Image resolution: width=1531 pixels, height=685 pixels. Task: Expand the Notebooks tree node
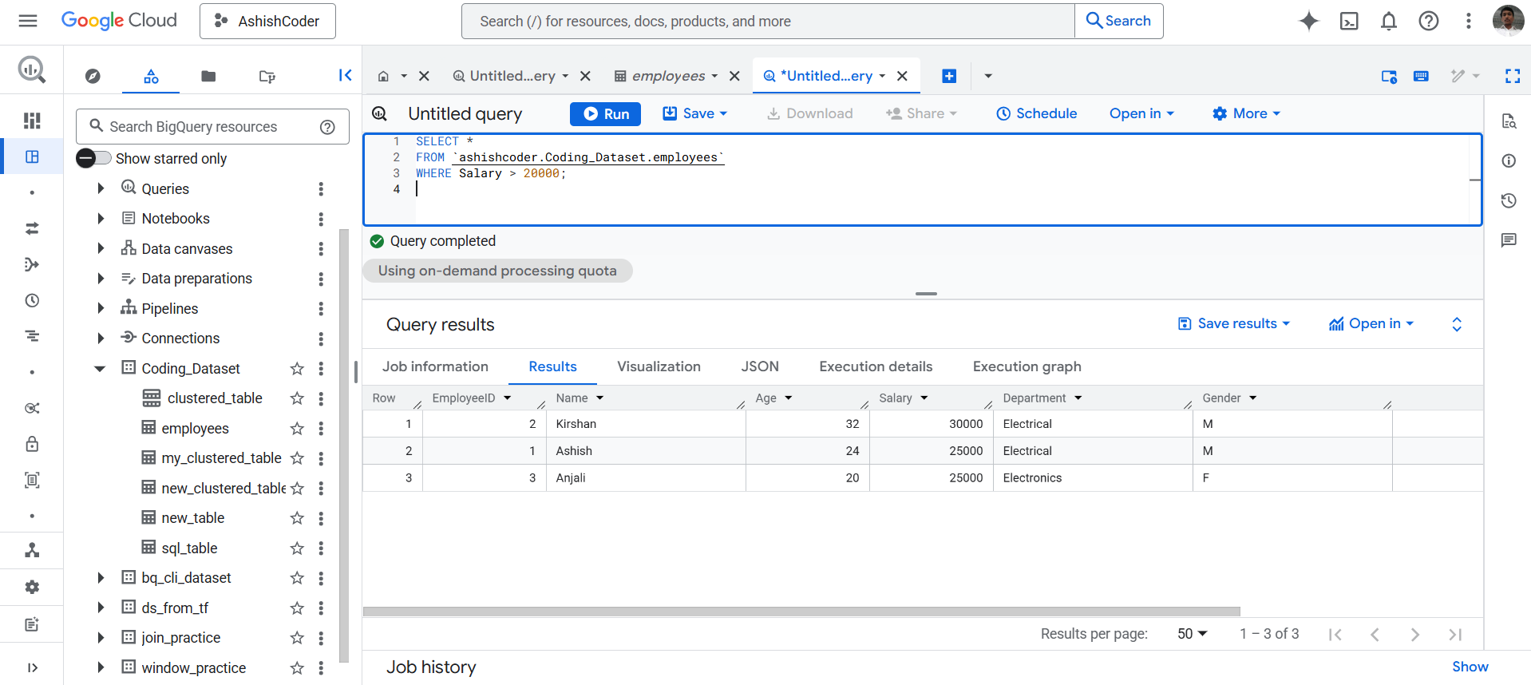101,219
